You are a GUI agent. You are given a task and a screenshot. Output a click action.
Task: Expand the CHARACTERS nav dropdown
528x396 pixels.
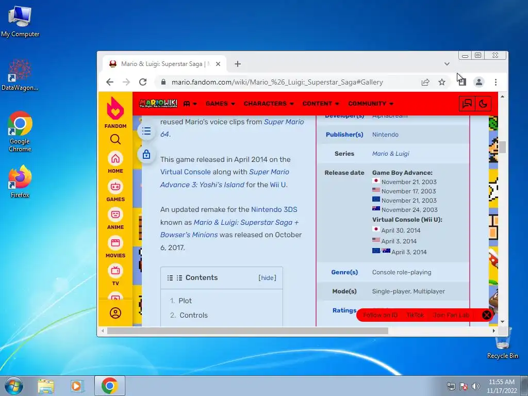(x=269, y=104)
